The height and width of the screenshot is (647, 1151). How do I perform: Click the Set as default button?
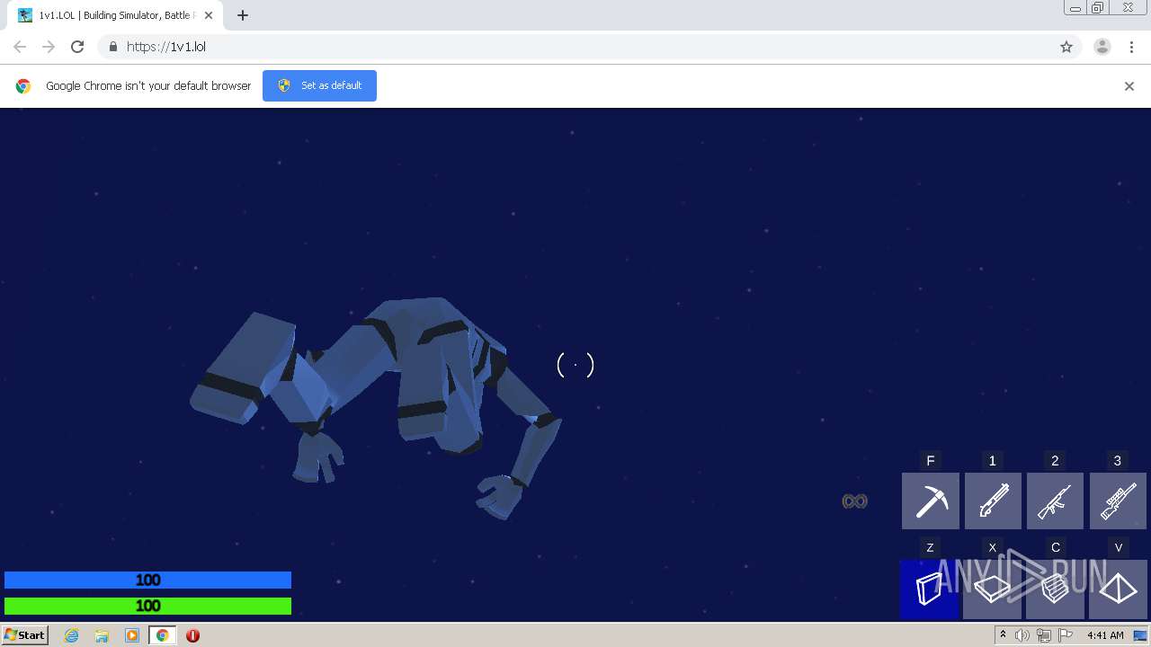click(319, 85)
